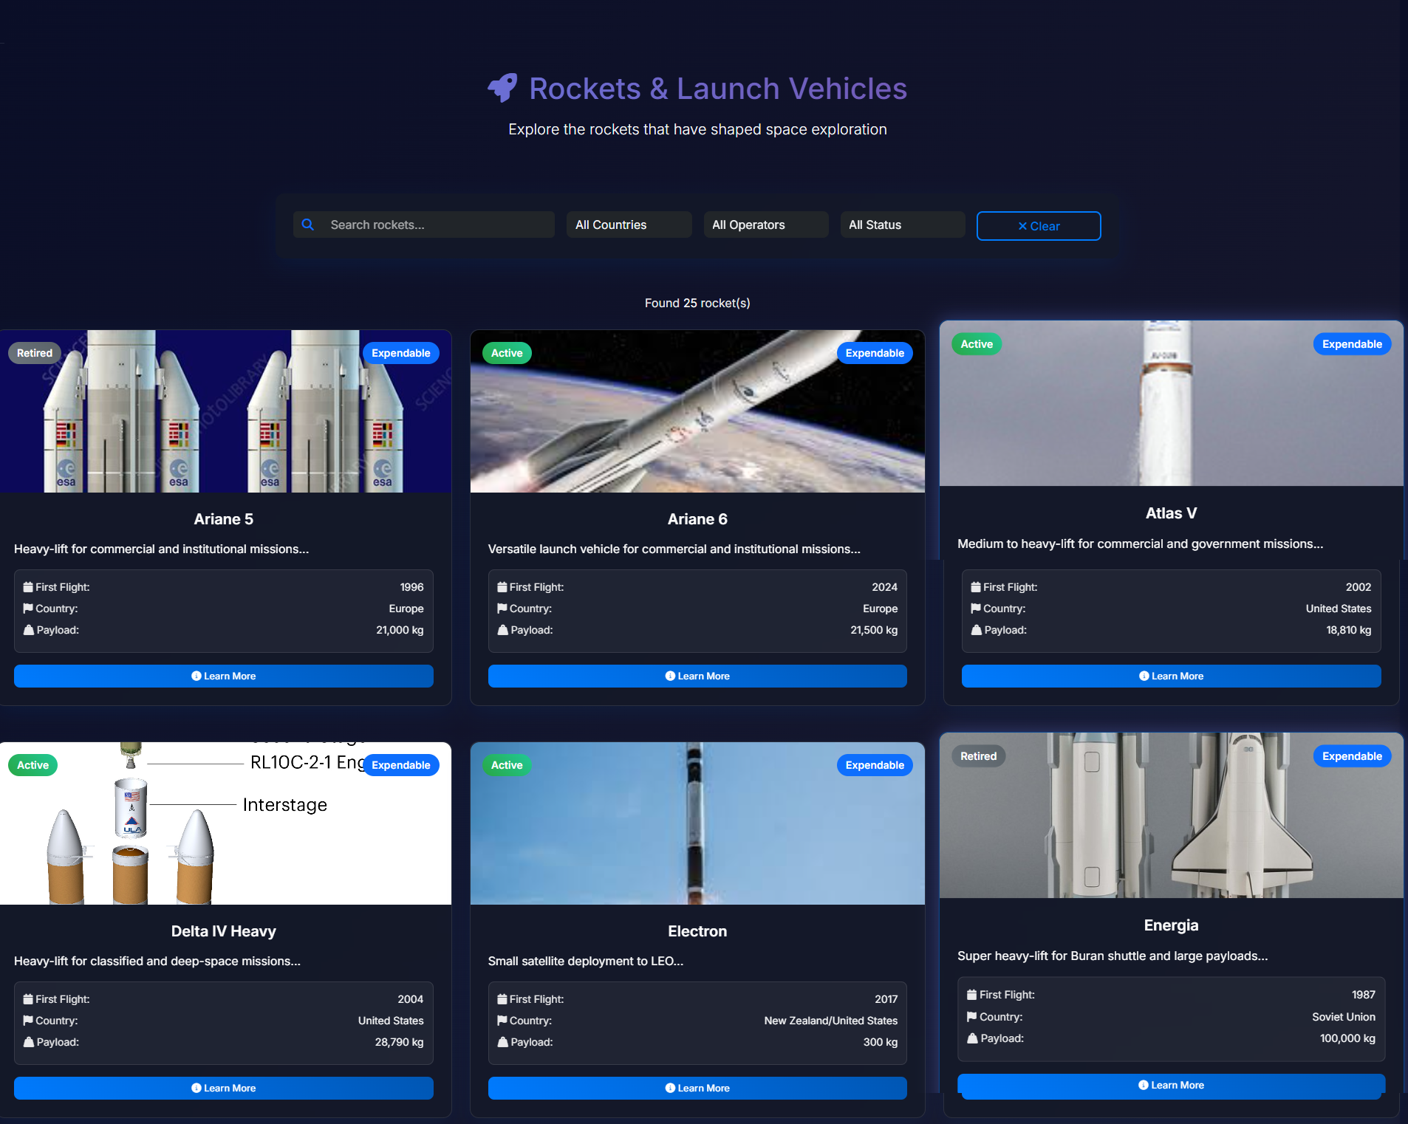Click the Electron rocket image
The image size is (1408, 1124).
point(697,823)
